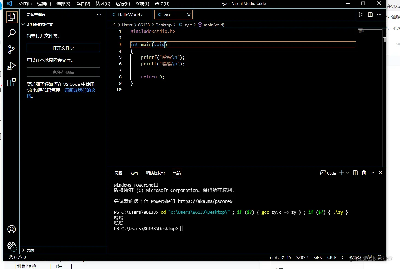400x269 pixels.
Task: Open the Search view
Action: [x=11, y=33]
